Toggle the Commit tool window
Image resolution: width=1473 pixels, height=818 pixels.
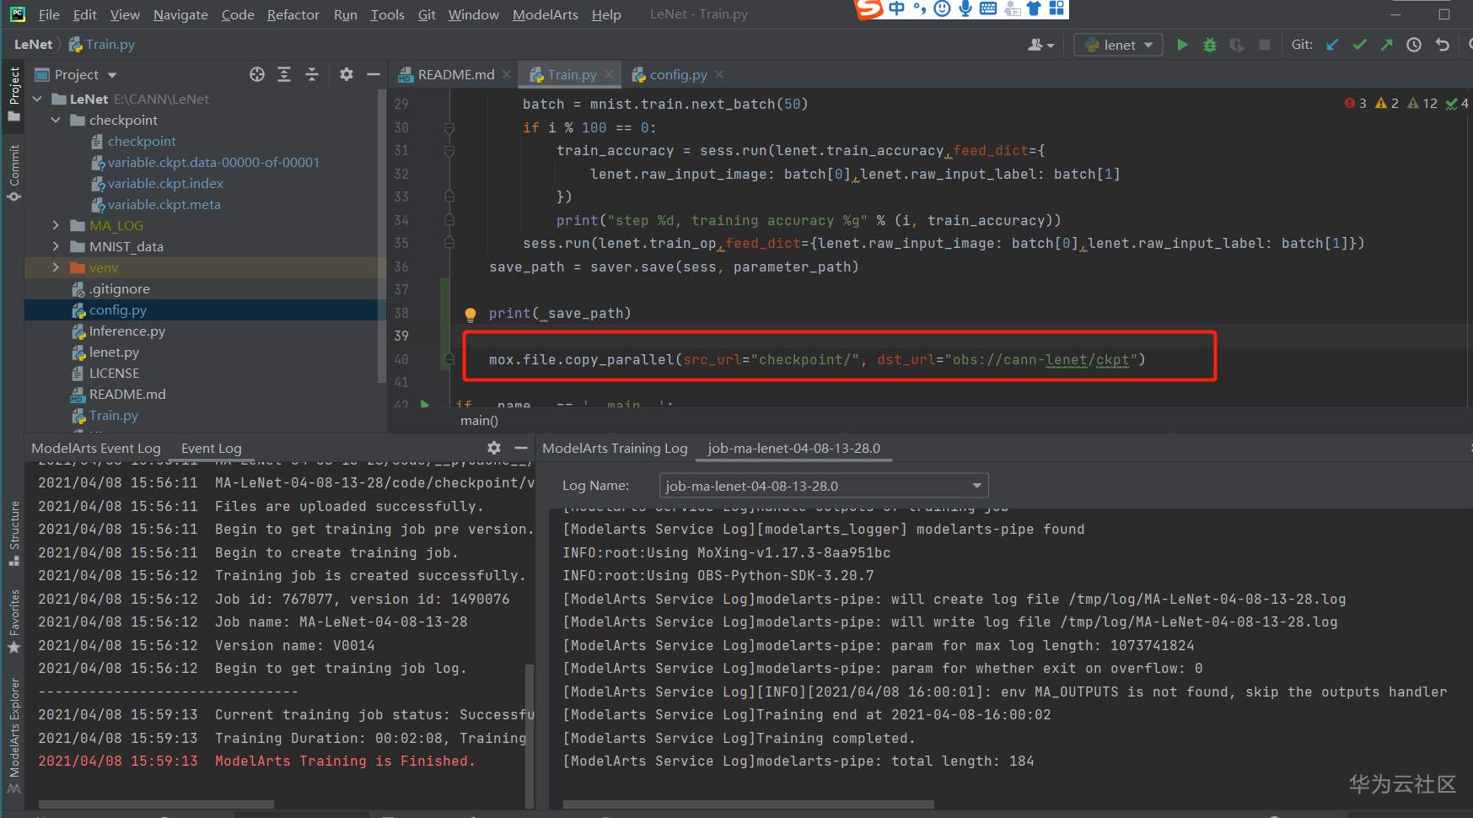13,173
